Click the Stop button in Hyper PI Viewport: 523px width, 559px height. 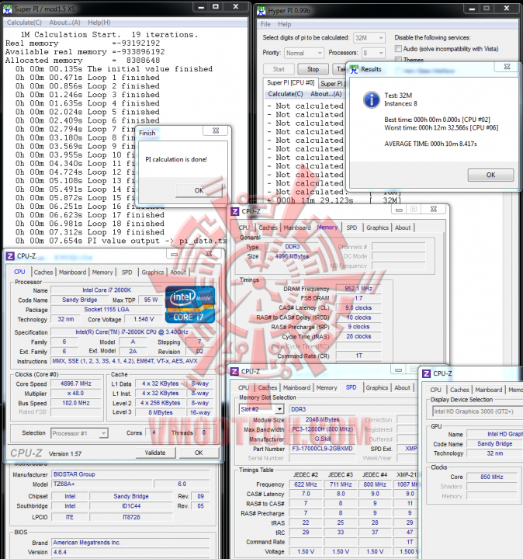(x=313, y=69)
